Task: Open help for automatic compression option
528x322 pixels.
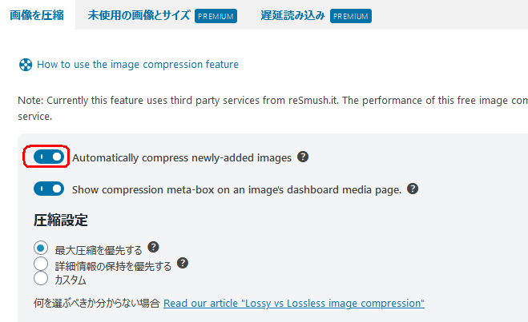Action: point(303,157)
